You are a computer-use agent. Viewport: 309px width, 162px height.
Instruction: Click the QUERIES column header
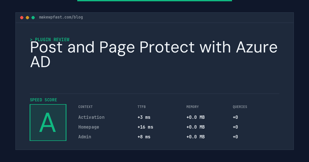[x=240, y=107]
